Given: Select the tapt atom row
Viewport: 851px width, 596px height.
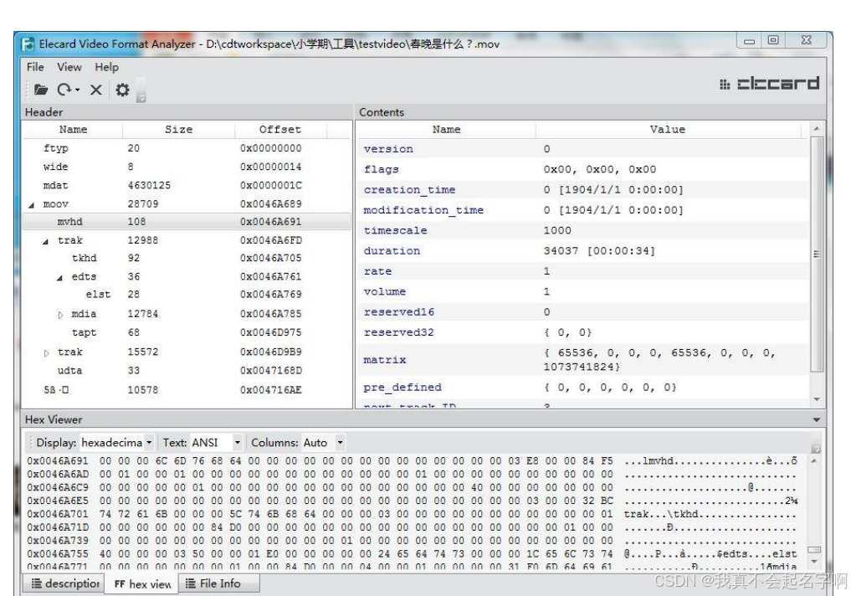Looking at the screenshot, I should pyautogui.click(x=186, y=332).
